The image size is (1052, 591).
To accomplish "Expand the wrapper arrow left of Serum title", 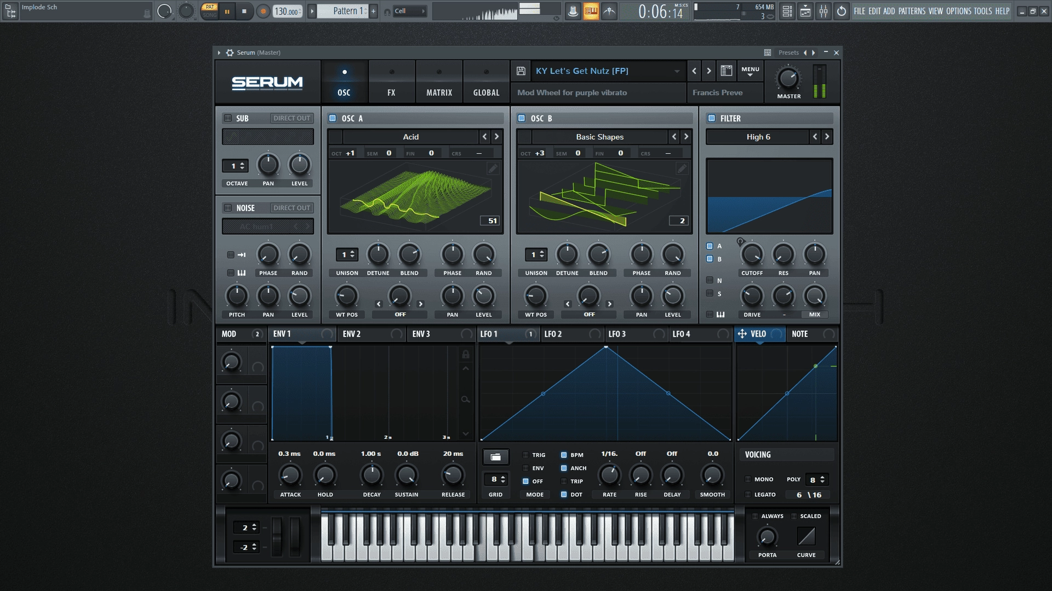I will click(x=219, y=53).
